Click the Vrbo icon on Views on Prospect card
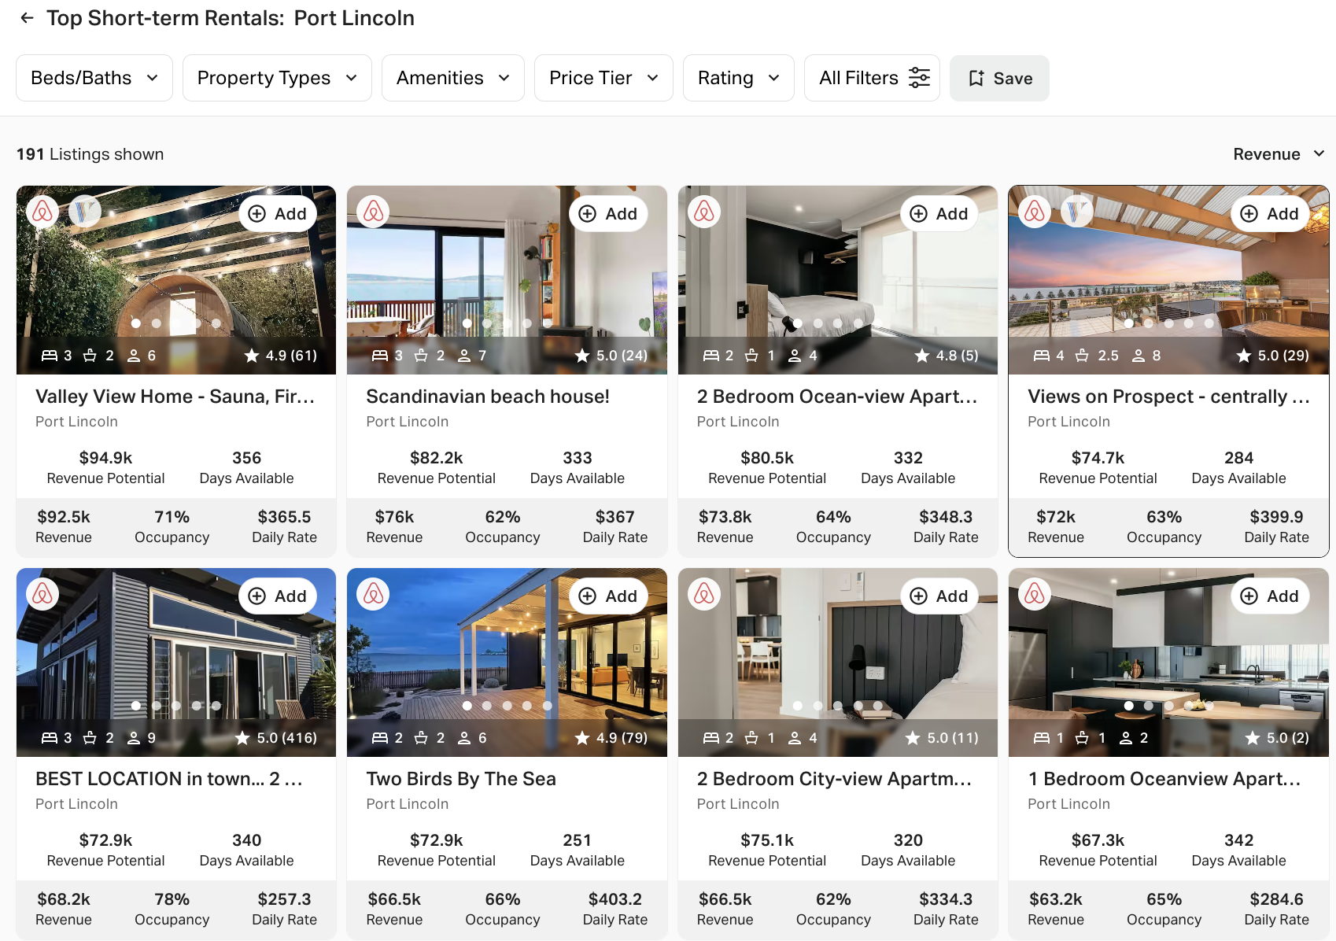 [1077, 211]
